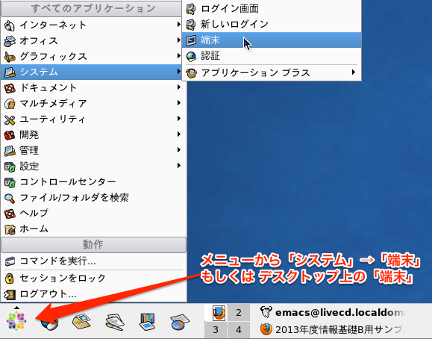Activate the Firefox 2013年度情報基礎B taskbar entry
Screen dimensions: 432x339
pos(334,329)
